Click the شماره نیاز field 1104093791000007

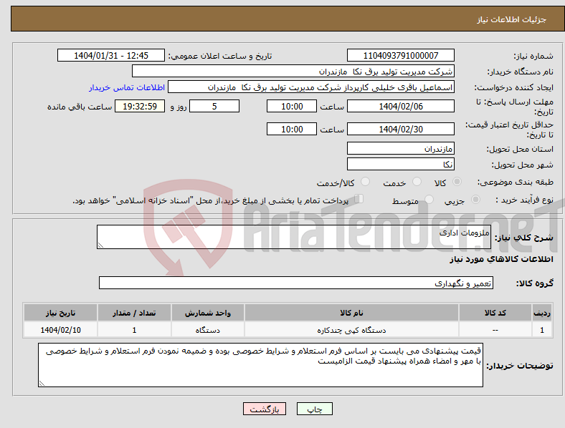(400, 55)
